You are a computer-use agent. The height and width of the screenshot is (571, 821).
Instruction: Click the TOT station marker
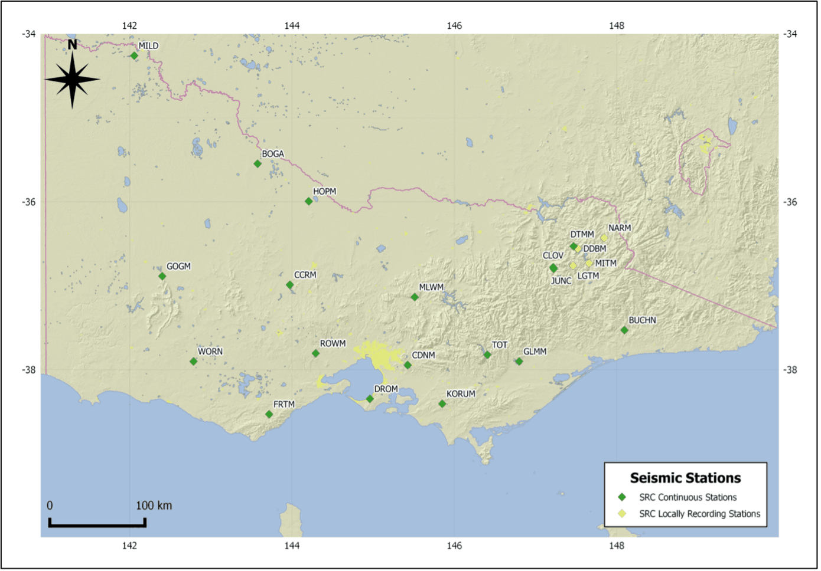pyautogui.click(x=487, y=355)
